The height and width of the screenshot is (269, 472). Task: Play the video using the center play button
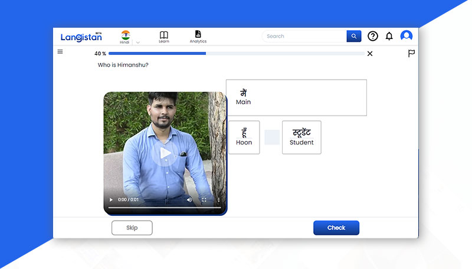click(165, 153)
